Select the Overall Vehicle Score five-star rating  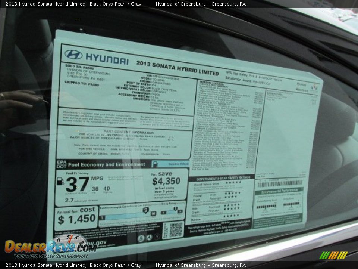(x=234, y=183)
